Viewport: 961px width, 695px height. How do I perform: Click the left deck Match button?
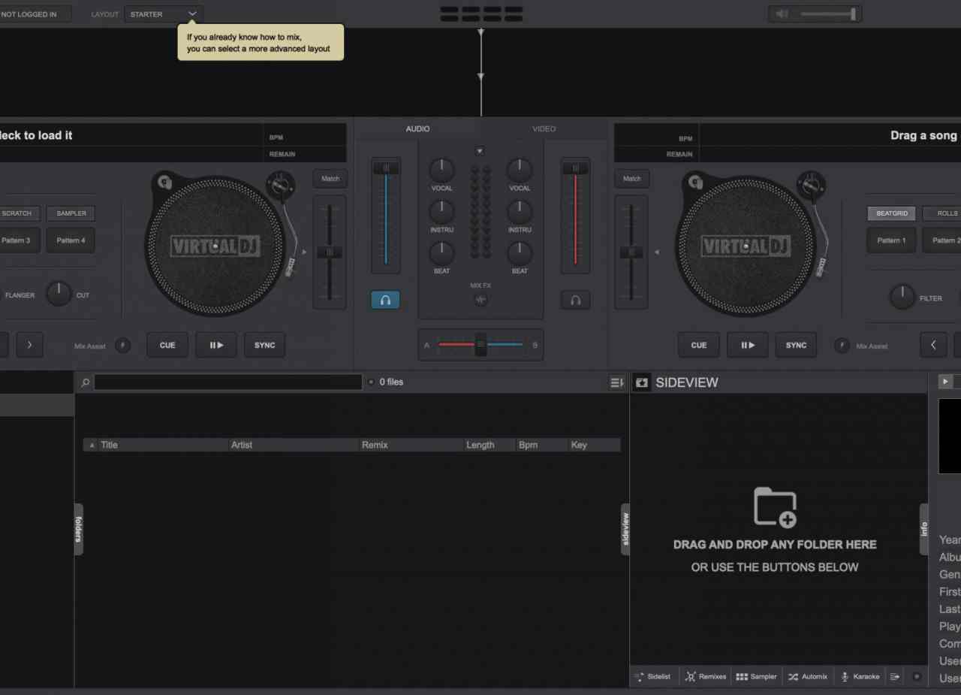(x=330, y=179)
